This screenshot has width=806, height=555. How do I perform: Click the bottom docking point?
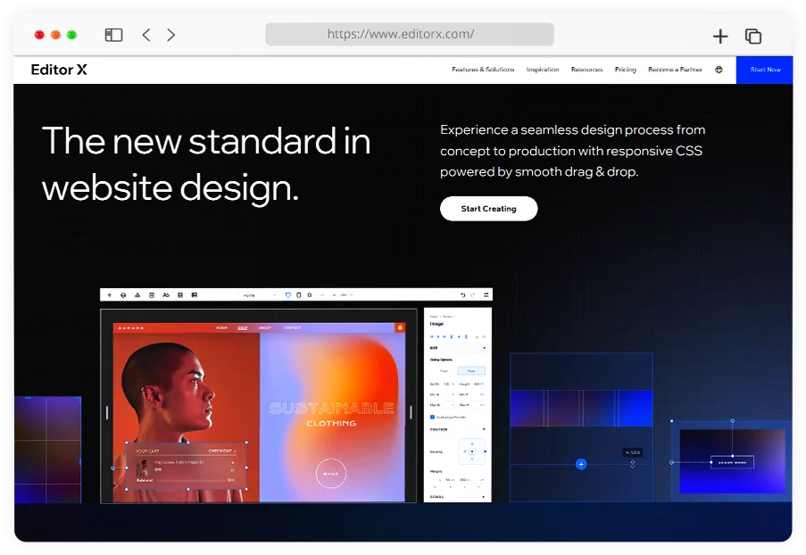click(472, 459)
